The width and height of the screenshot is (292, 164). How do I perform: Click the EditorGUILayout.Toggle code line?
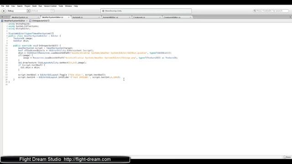click(x=62, y=75)
